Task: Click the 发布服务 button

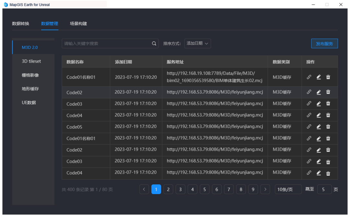Action: [324, 43]
